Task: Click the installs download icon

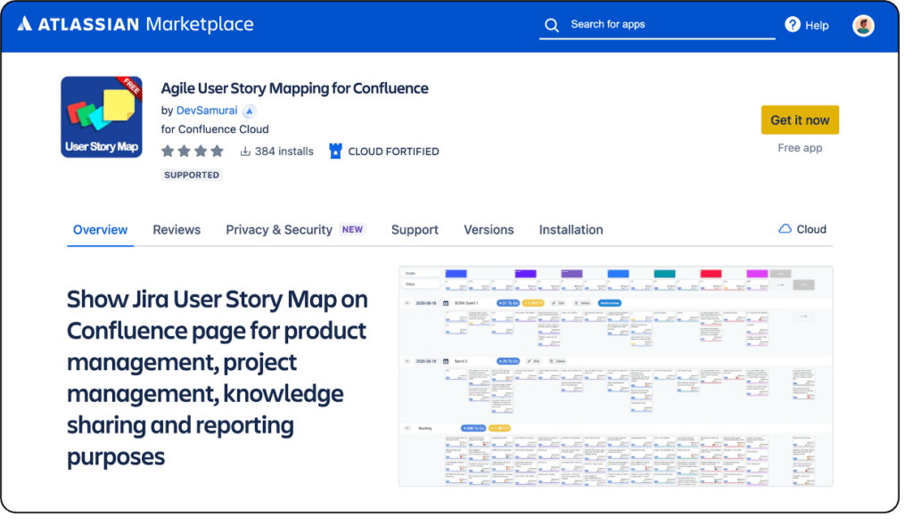Action: point(244,151)
